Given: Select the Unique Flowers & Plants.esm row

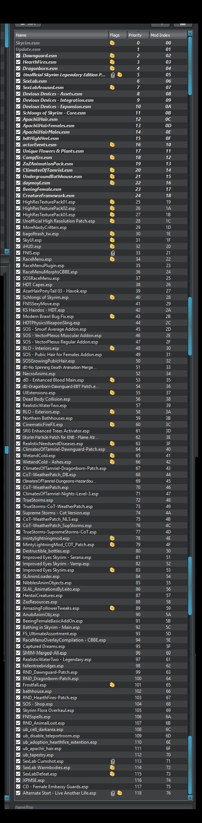Looking at the screenshot, I should click(x=101, y=151).
